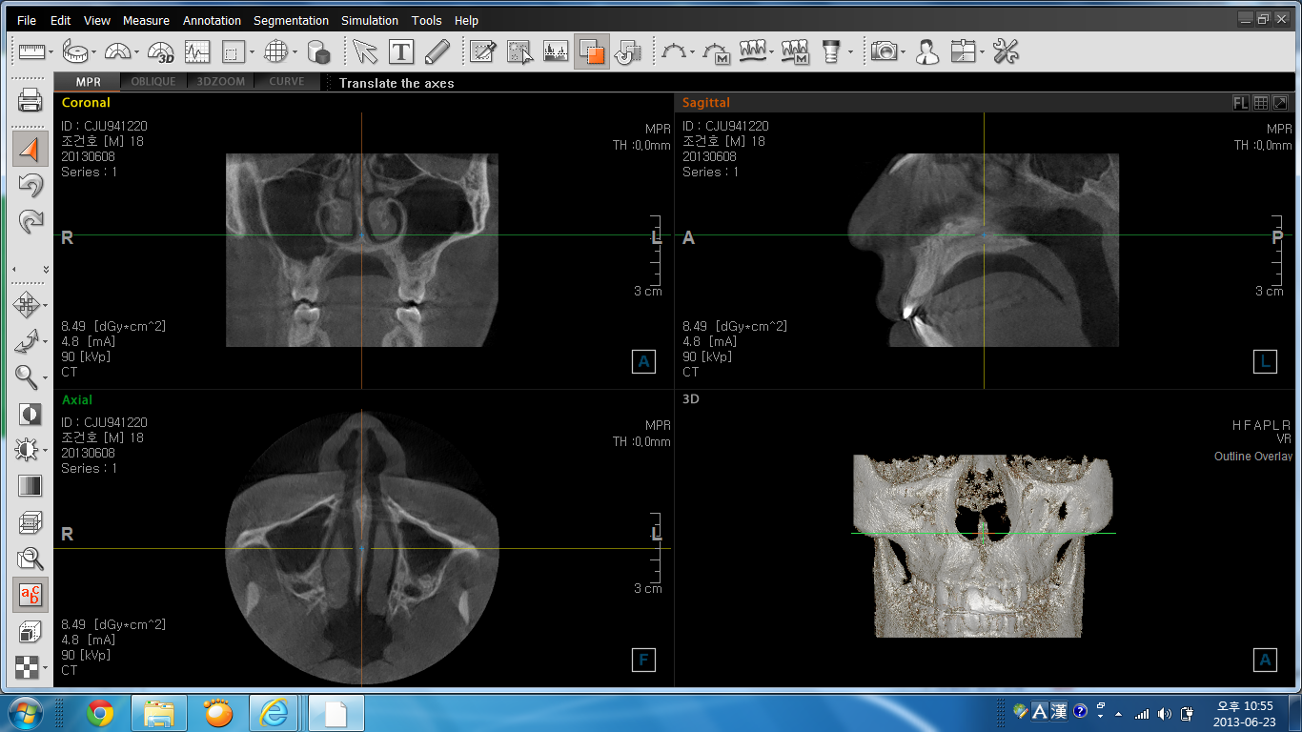
Task: Open camera capture dropdown arrow
Action: 904,52
